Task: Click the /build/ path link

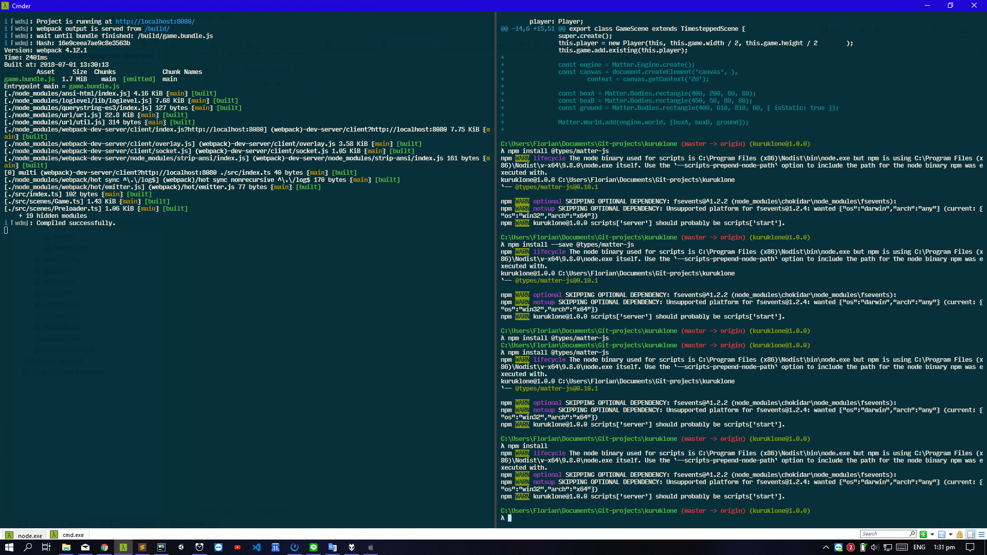Action: tap(157, 29)
